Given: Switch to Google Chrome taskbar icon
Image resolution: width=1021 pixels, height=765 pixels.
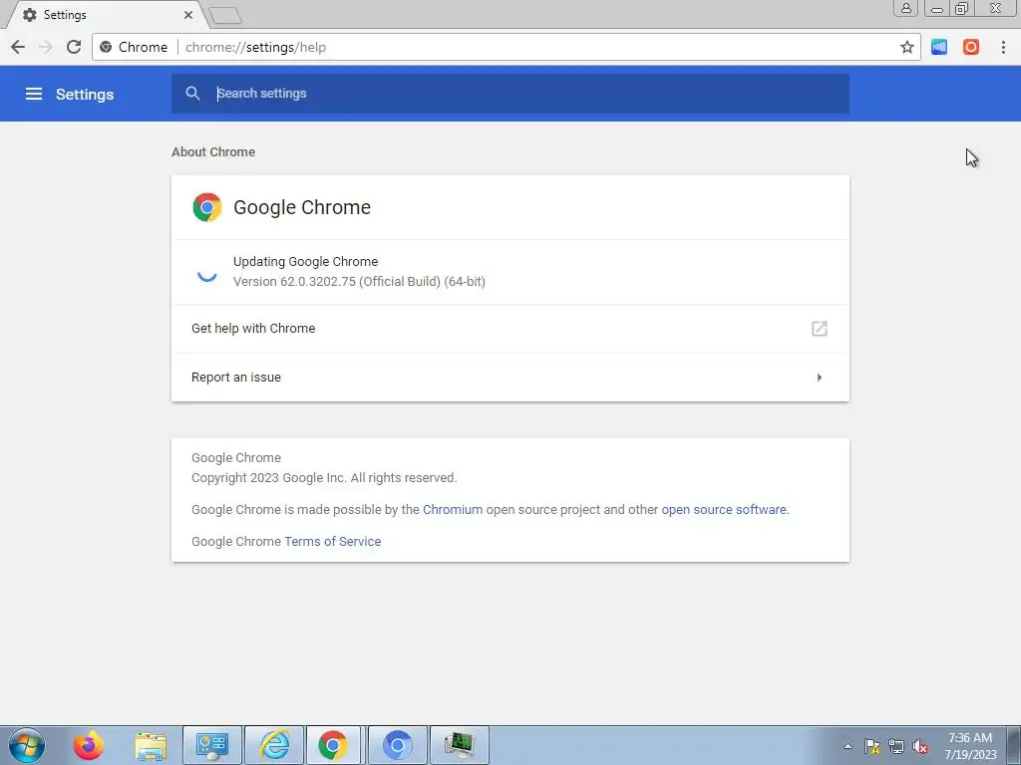Looking at the screenshot, I should (x=333, y=745).
